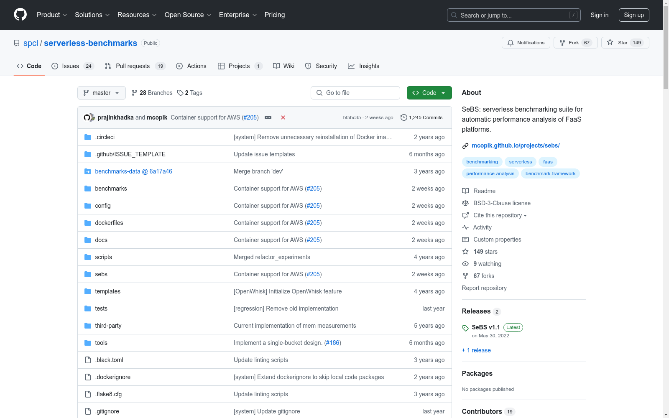The image size is (669, 418).
Task: Open the Product navigation menu
Action: [52, 15]
